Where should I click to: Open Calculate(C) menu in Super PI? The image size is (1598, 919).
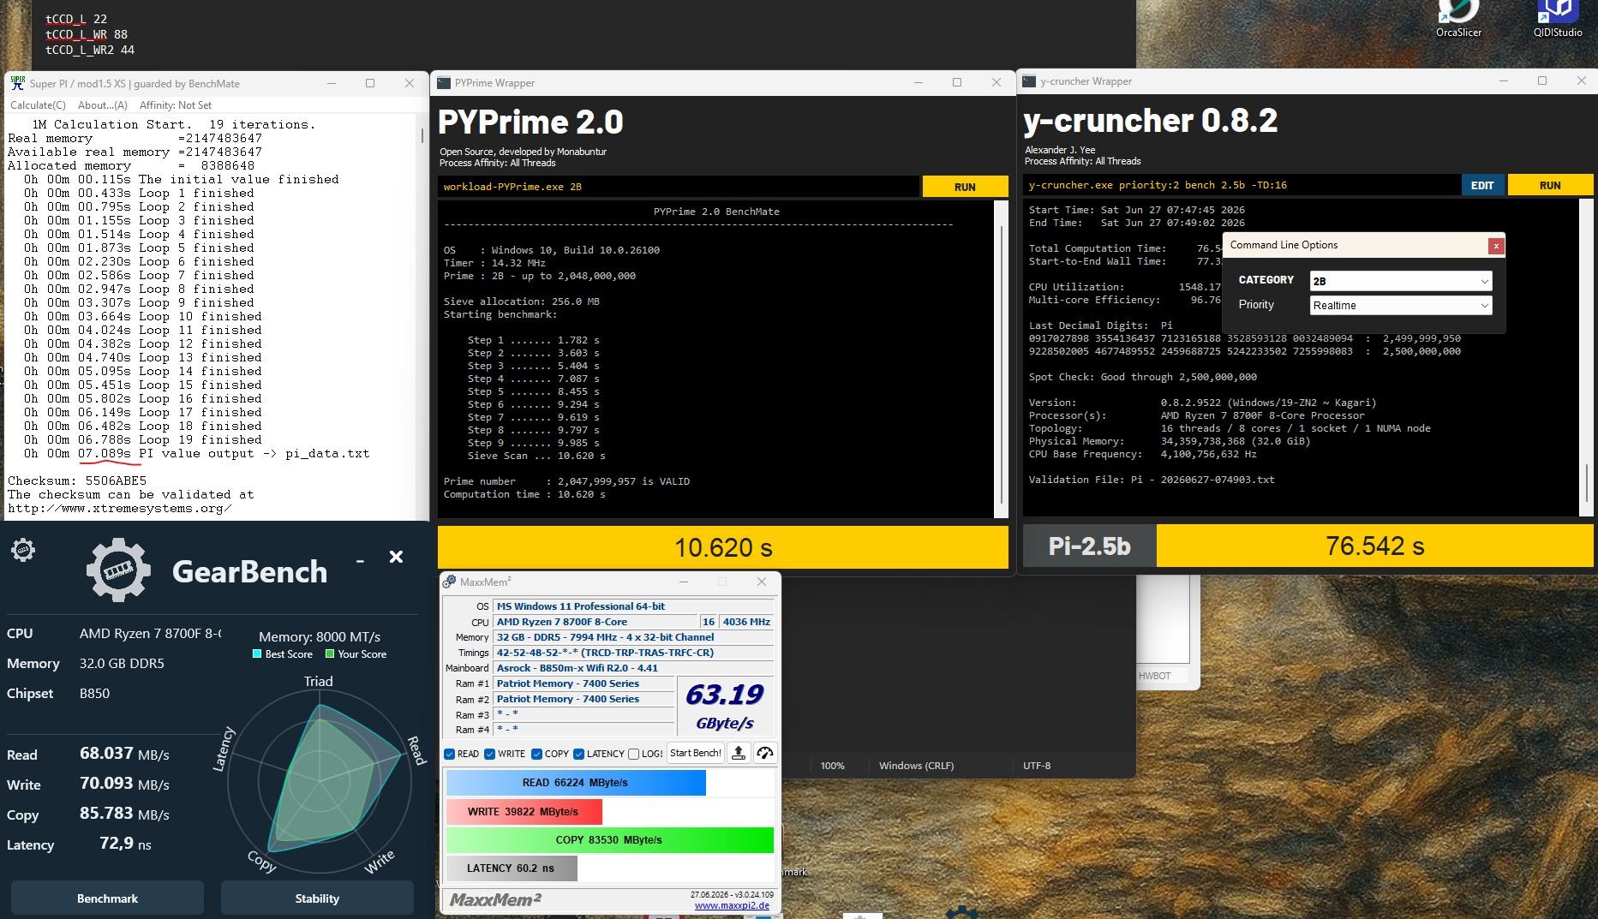click(x=38, y=105)
